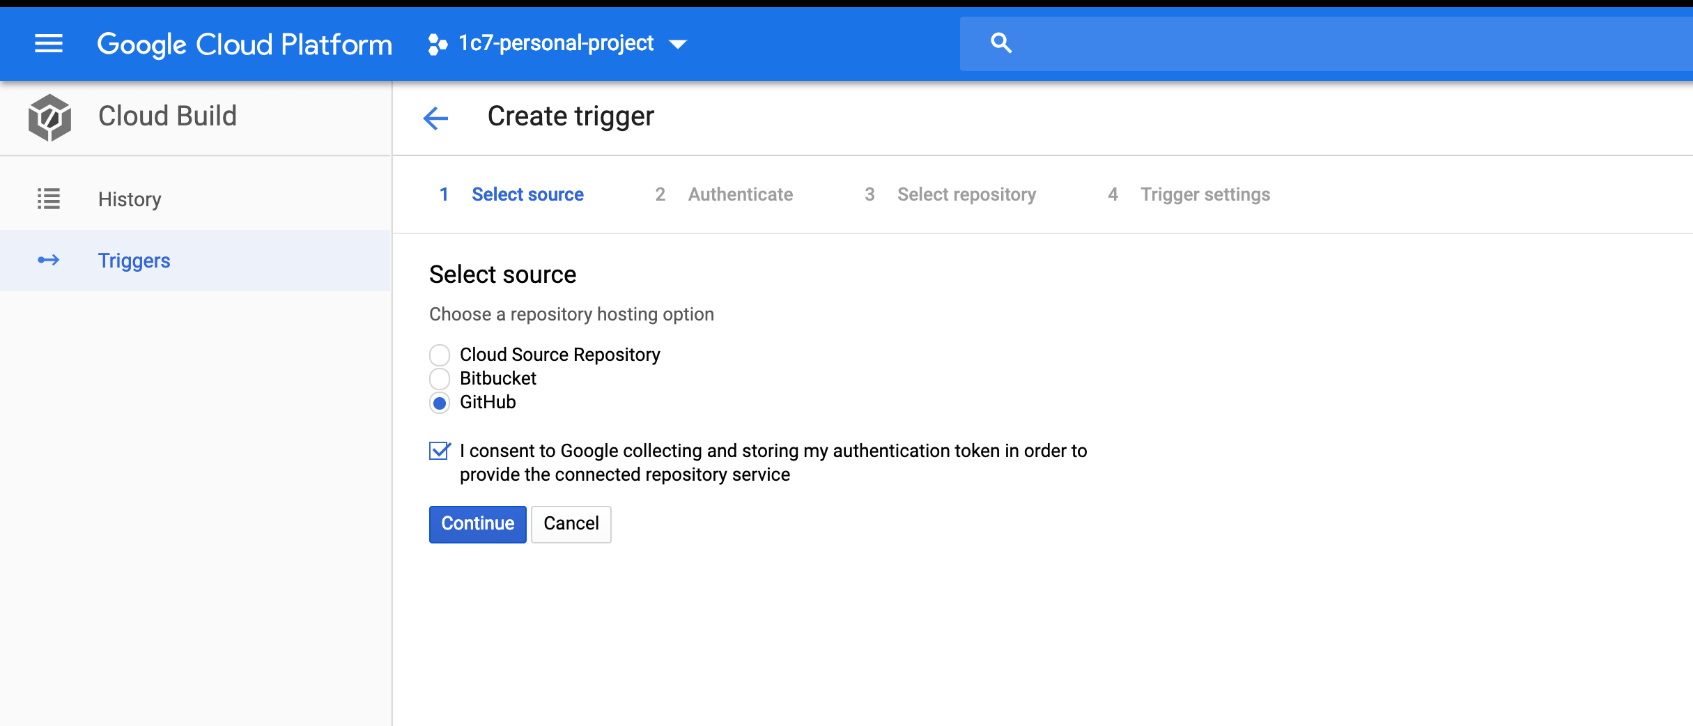Select the Cloud Source Repository option

point(440,355)
